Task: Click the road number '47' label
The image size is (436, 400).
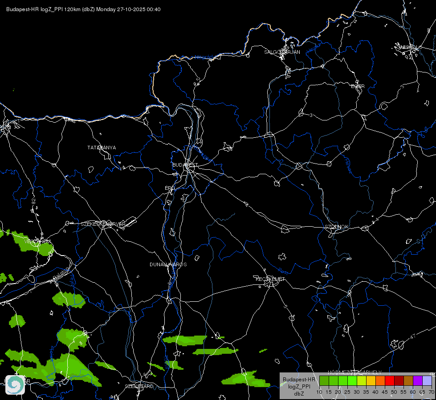Action: click(413, 336)
